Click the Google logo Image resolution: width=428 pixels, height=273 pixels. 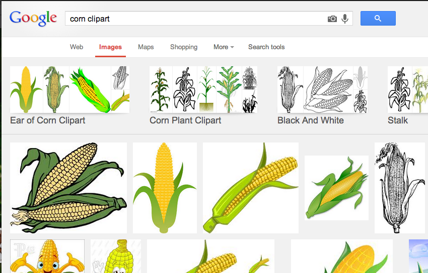pyautogui.click(x=33, y=19)
